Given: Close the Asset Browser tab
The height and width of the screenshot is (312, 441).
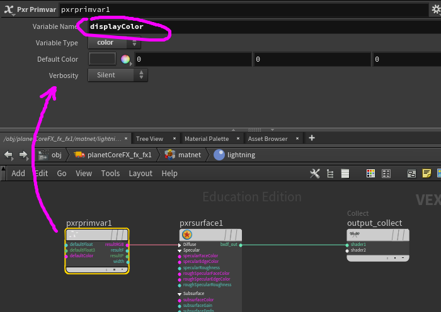Looking at the screenshot, I should (x=297, y=138).
